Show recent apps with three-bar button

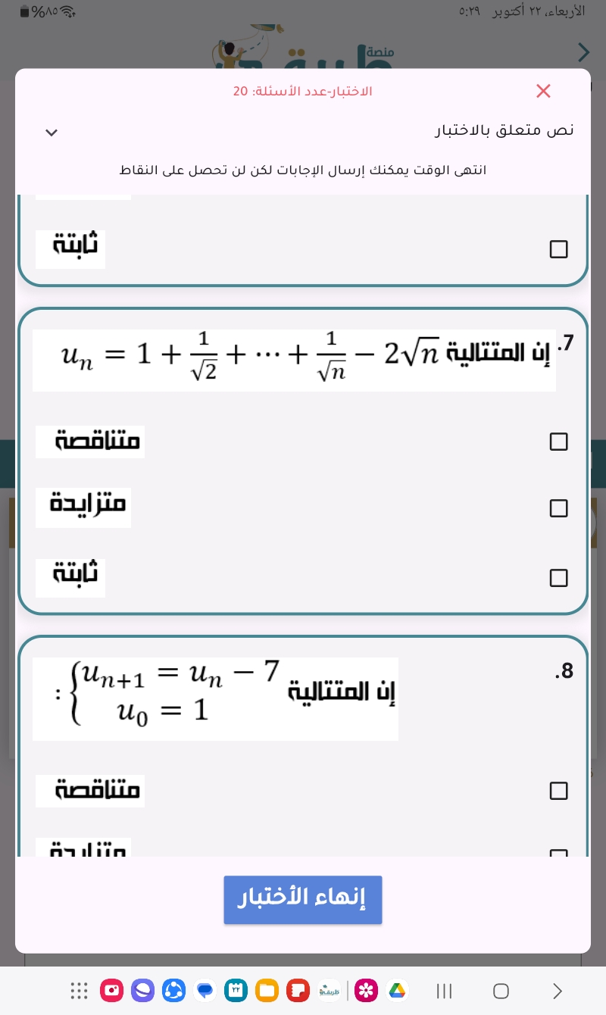tap(445, 990)
